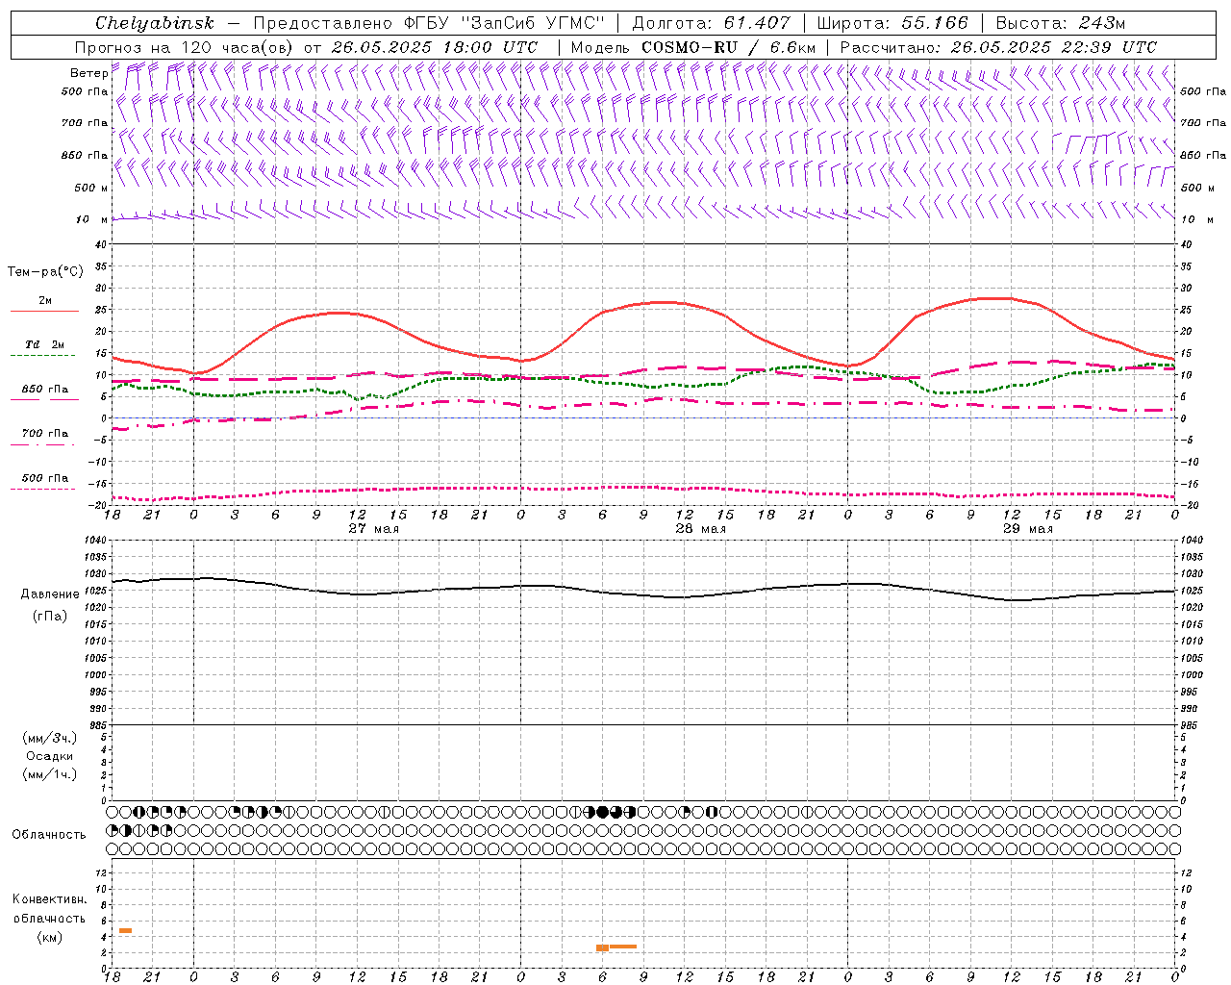This screenshot has width=1231, height=985.
Task: Click the "850 гПа" temperature legend entry
Action: point(44,390)
